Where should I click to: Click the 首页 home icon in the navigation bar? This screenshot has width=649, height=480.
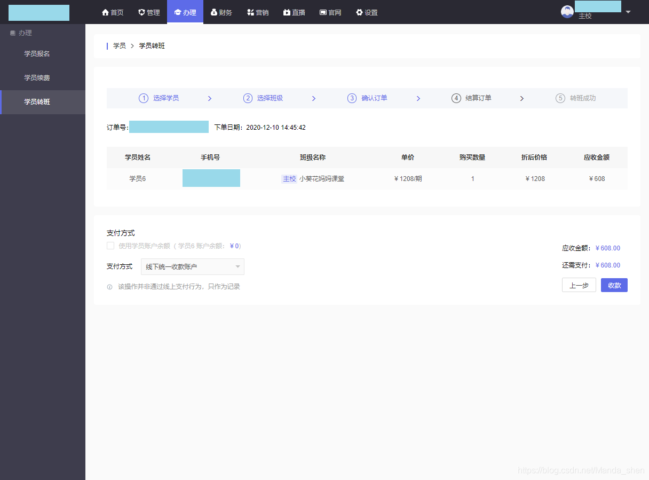click(x=105, y=12)
